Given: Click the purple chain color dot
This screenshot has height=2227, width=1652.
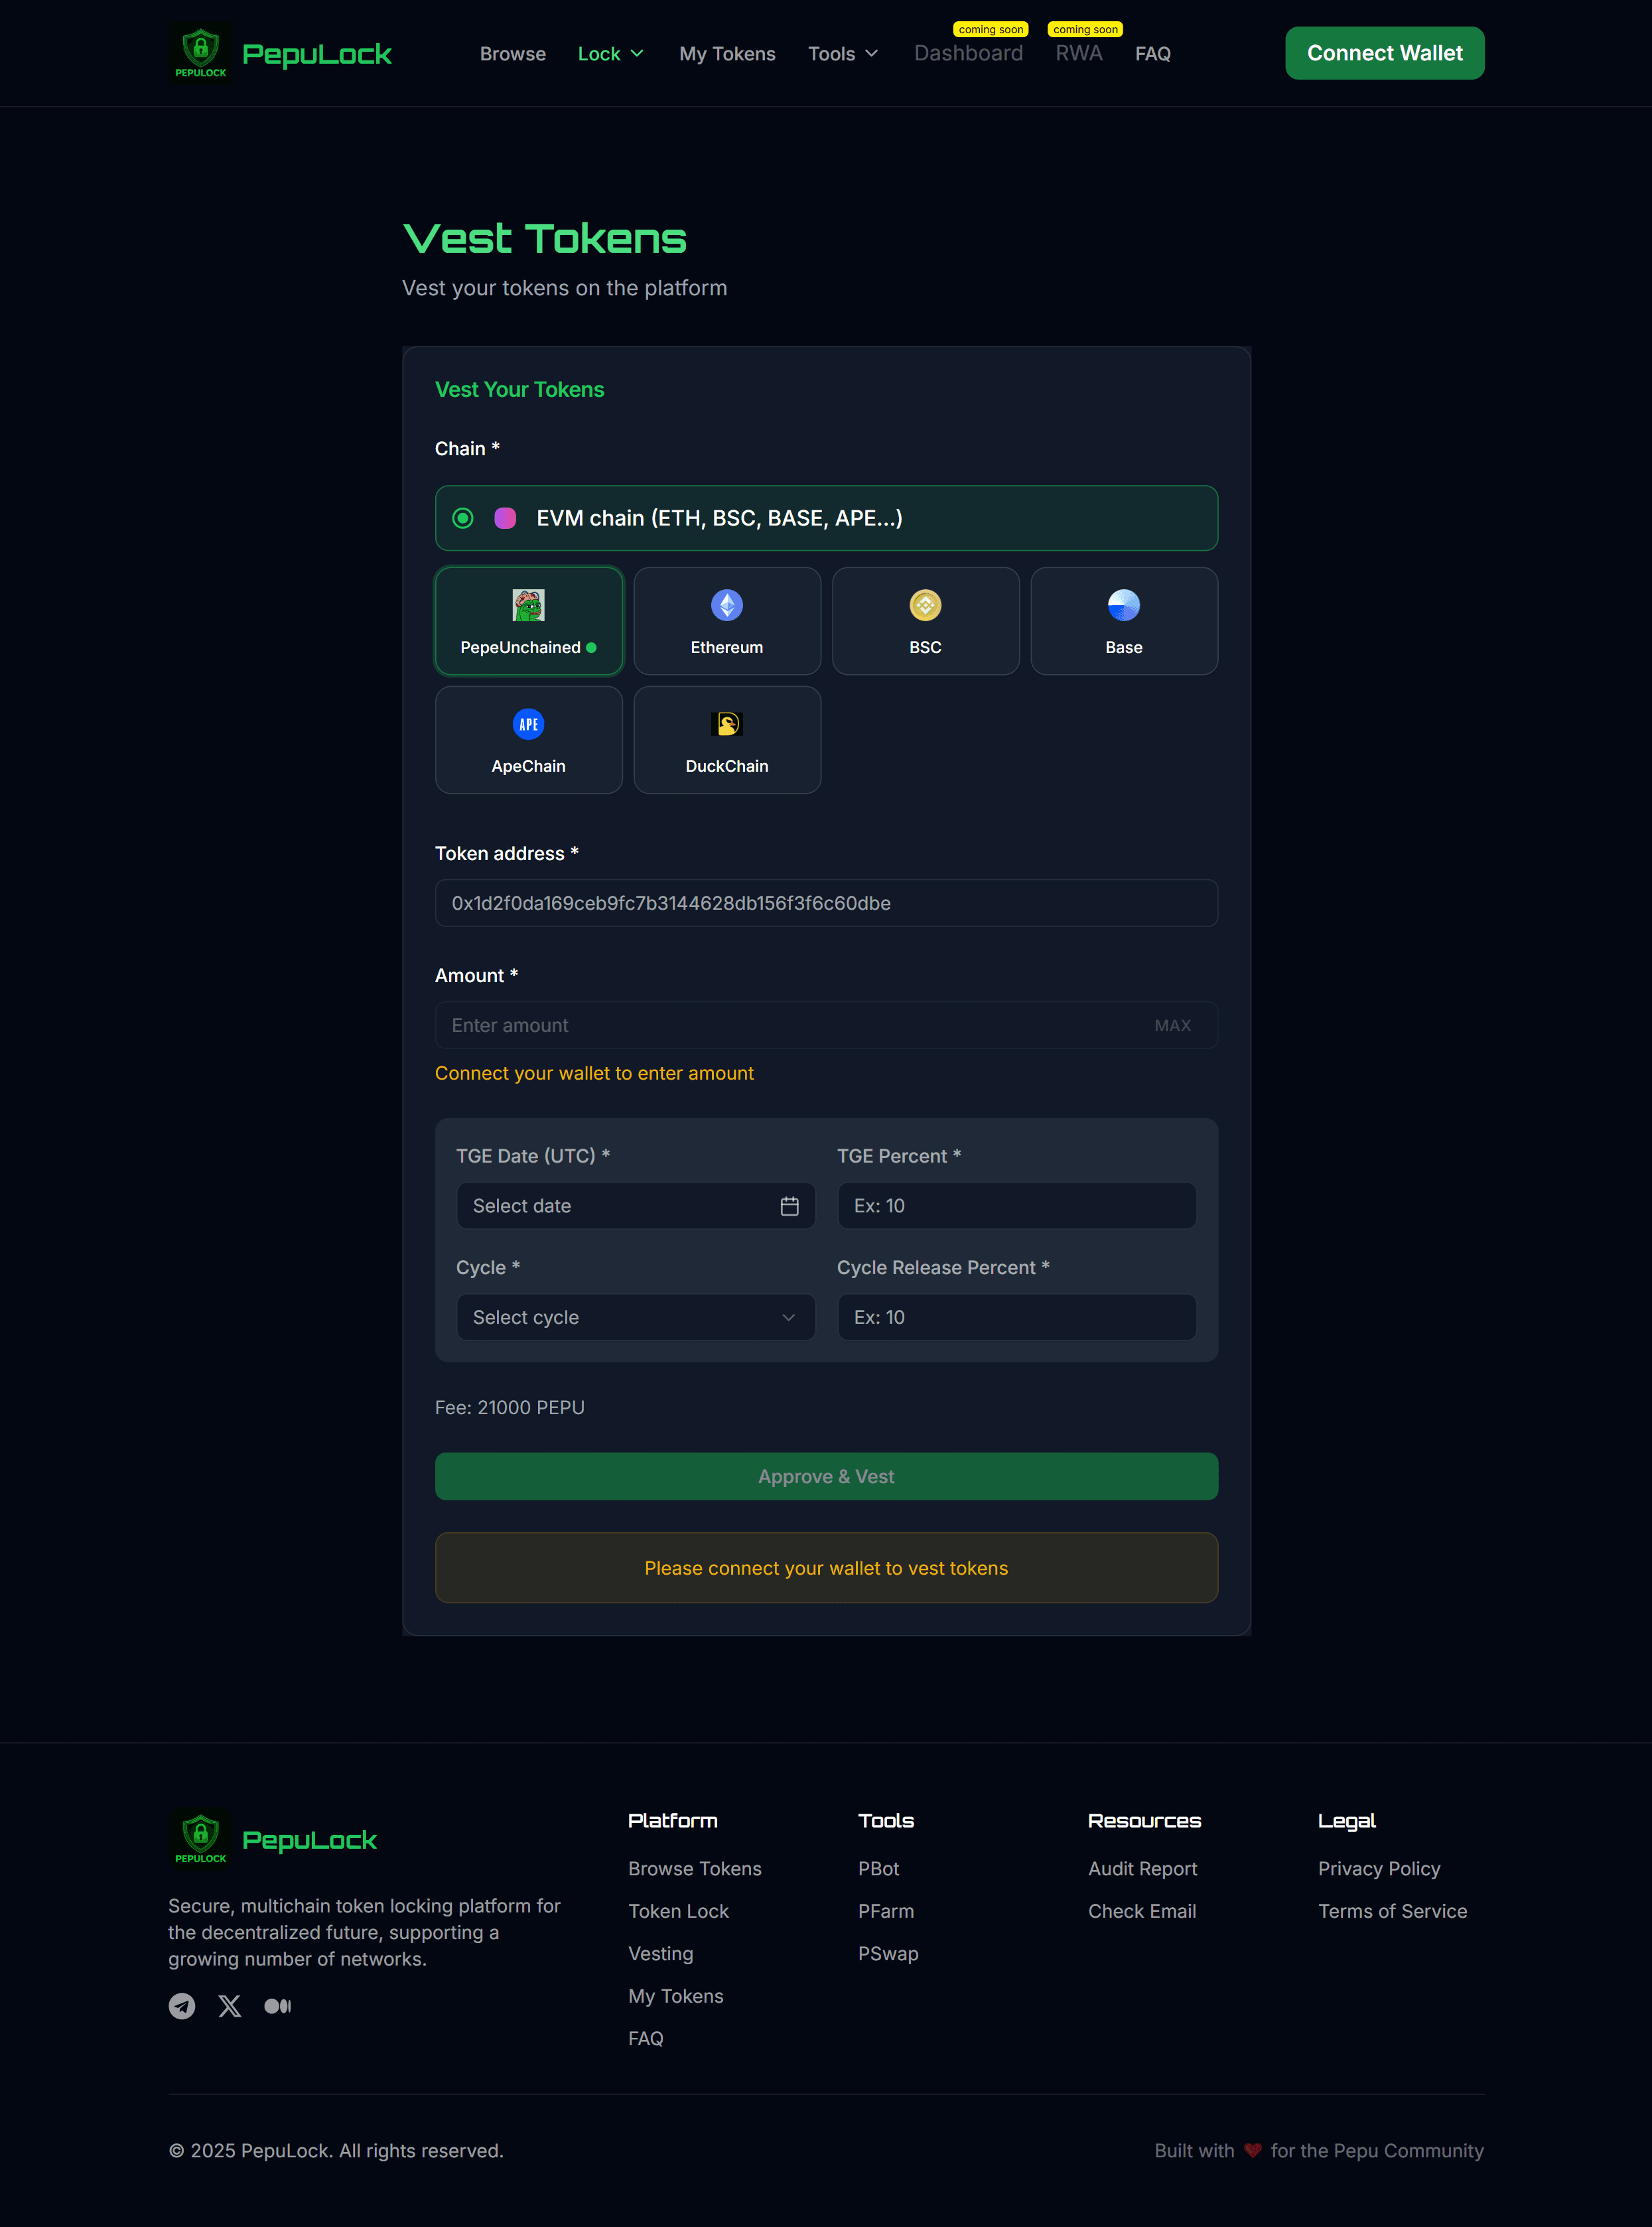Looking at the screenshot, I should 506,518.
